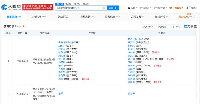
Task: Switch to the 法律诉讼 tab
Action: tap(63, 17)
